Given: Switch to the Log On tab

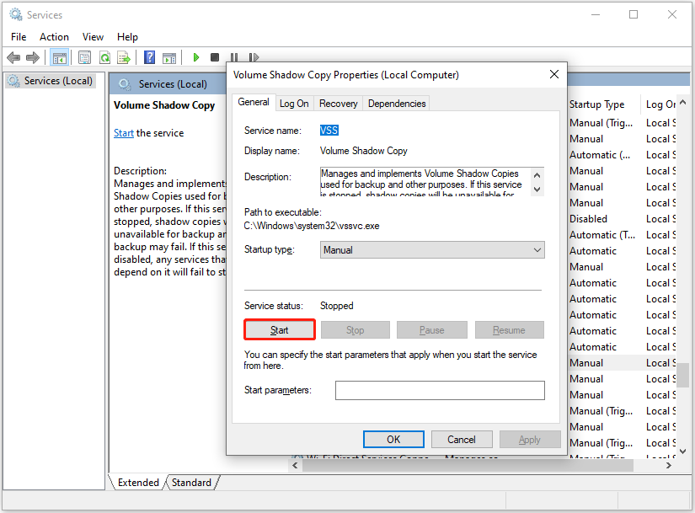Looking at the screenshot, I should click(x=294, y=103).
